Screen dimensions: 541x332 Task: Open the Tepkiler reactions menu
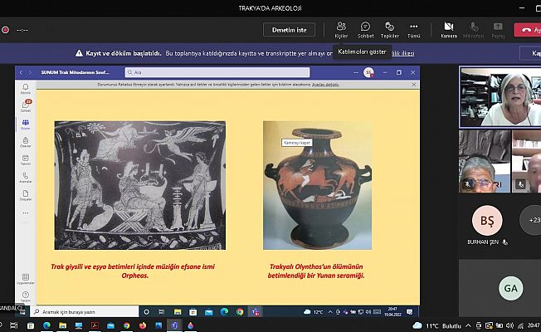click(x=390, y=29)
